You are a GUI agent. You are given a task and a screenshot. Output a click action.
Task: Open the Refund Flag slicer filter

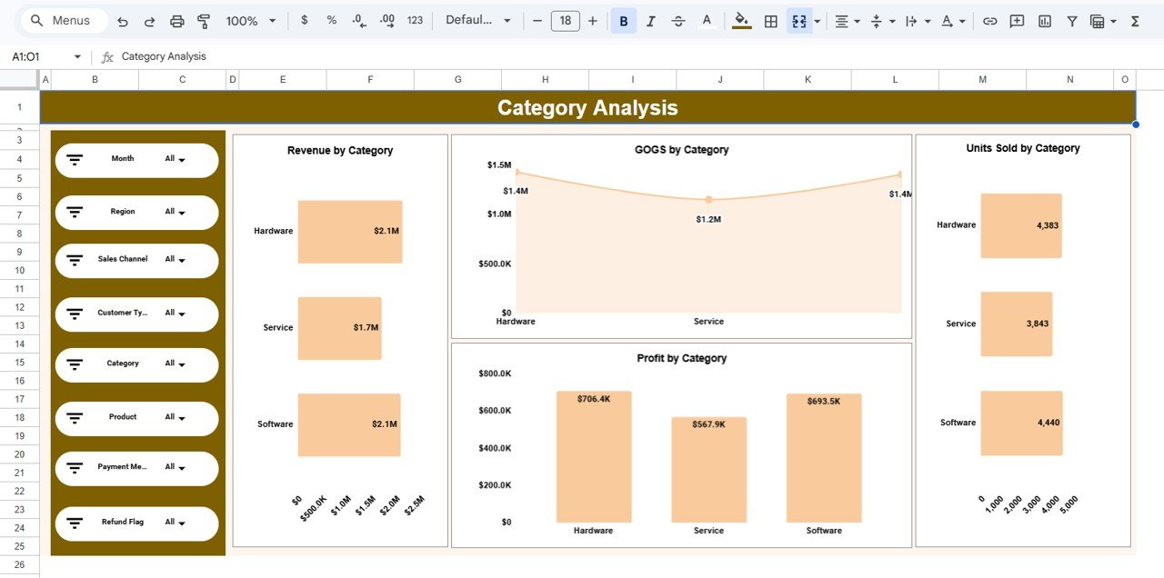pos(75,523)
